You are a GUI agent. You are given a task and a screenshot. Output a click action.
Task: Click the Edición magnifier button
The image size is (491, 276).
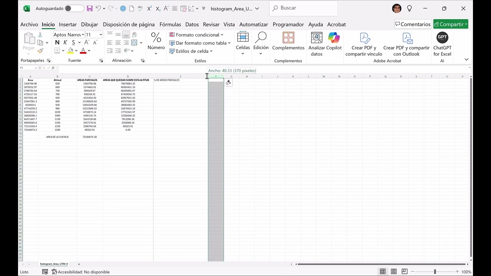(x=261, y=43)
